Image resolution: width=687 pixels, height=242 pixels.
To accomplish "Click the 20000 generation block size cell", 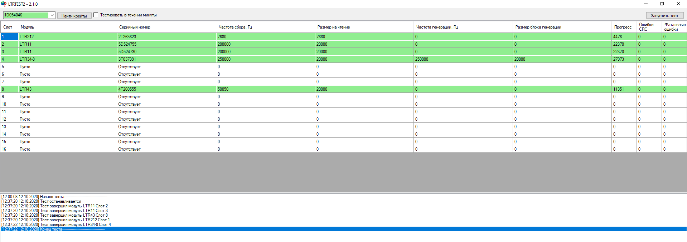I will click(x=562, y=59).
